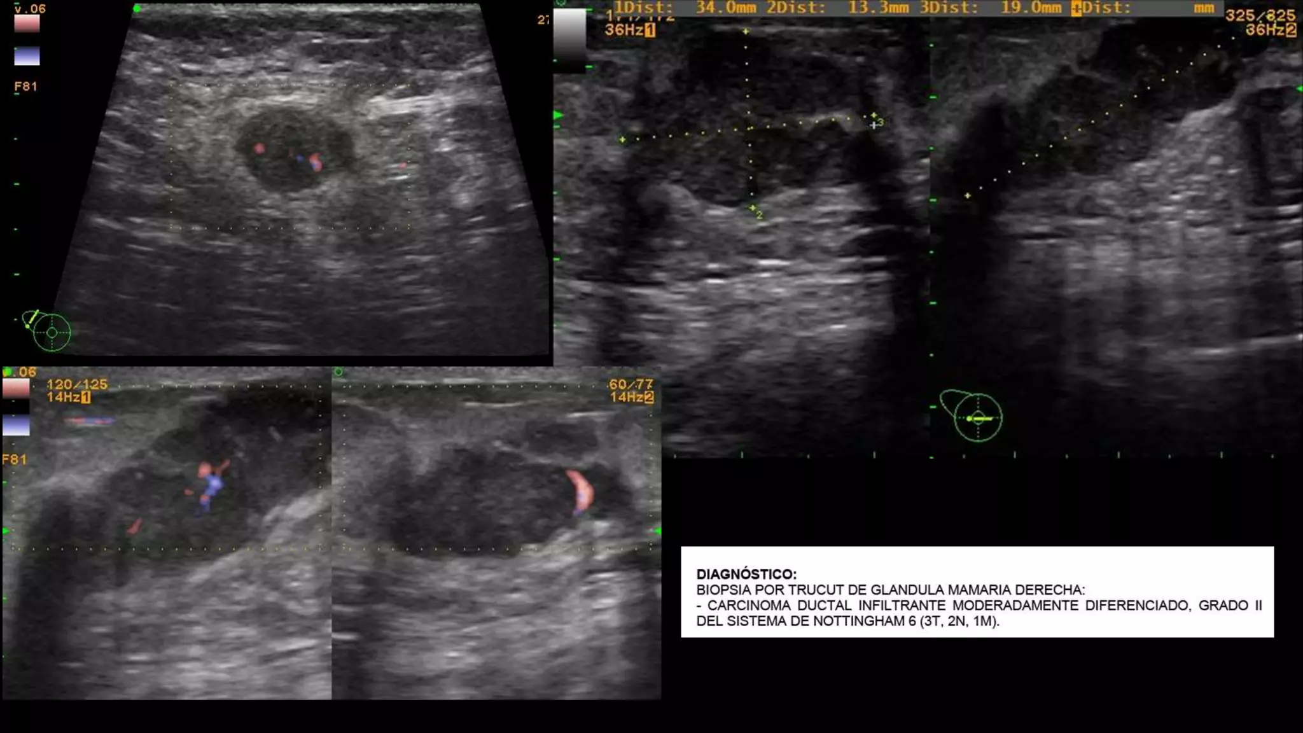Click the 36Hz1 frame rate label
The image size is (1303, 733).
630,30
